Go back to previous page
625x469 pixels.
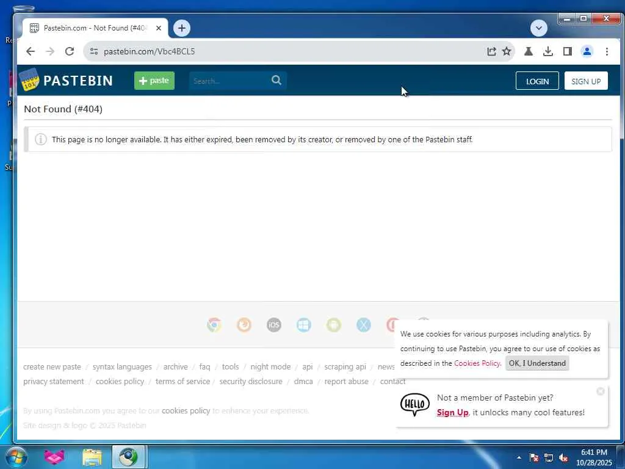click(x=31, y=51)
